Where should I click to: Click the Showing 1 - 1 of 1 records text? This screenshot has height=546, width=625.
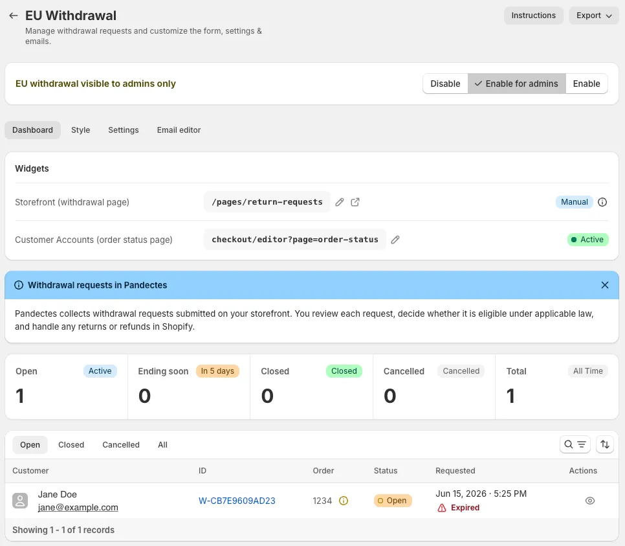[x=63, y=530]
